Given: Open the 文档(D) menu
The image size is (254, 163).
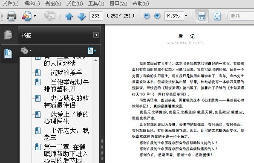Looking at the screenshot, I should (x=75, y=3).
